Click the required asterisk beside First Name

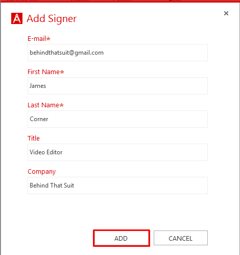[62, 72]
